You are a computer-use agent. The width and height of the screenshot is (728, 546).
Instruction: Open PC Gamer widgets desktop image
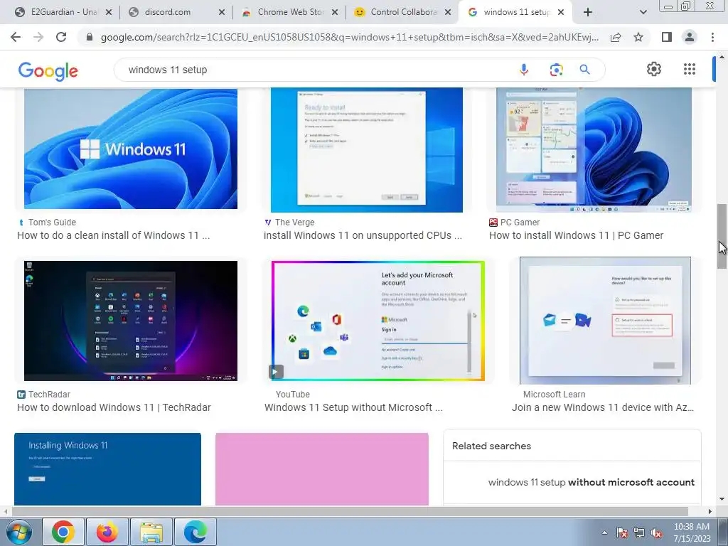594,149
